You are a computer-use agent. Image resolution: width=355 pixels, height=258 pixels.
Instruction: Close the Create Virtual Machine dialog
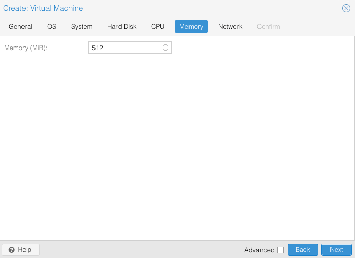[346, 8]
